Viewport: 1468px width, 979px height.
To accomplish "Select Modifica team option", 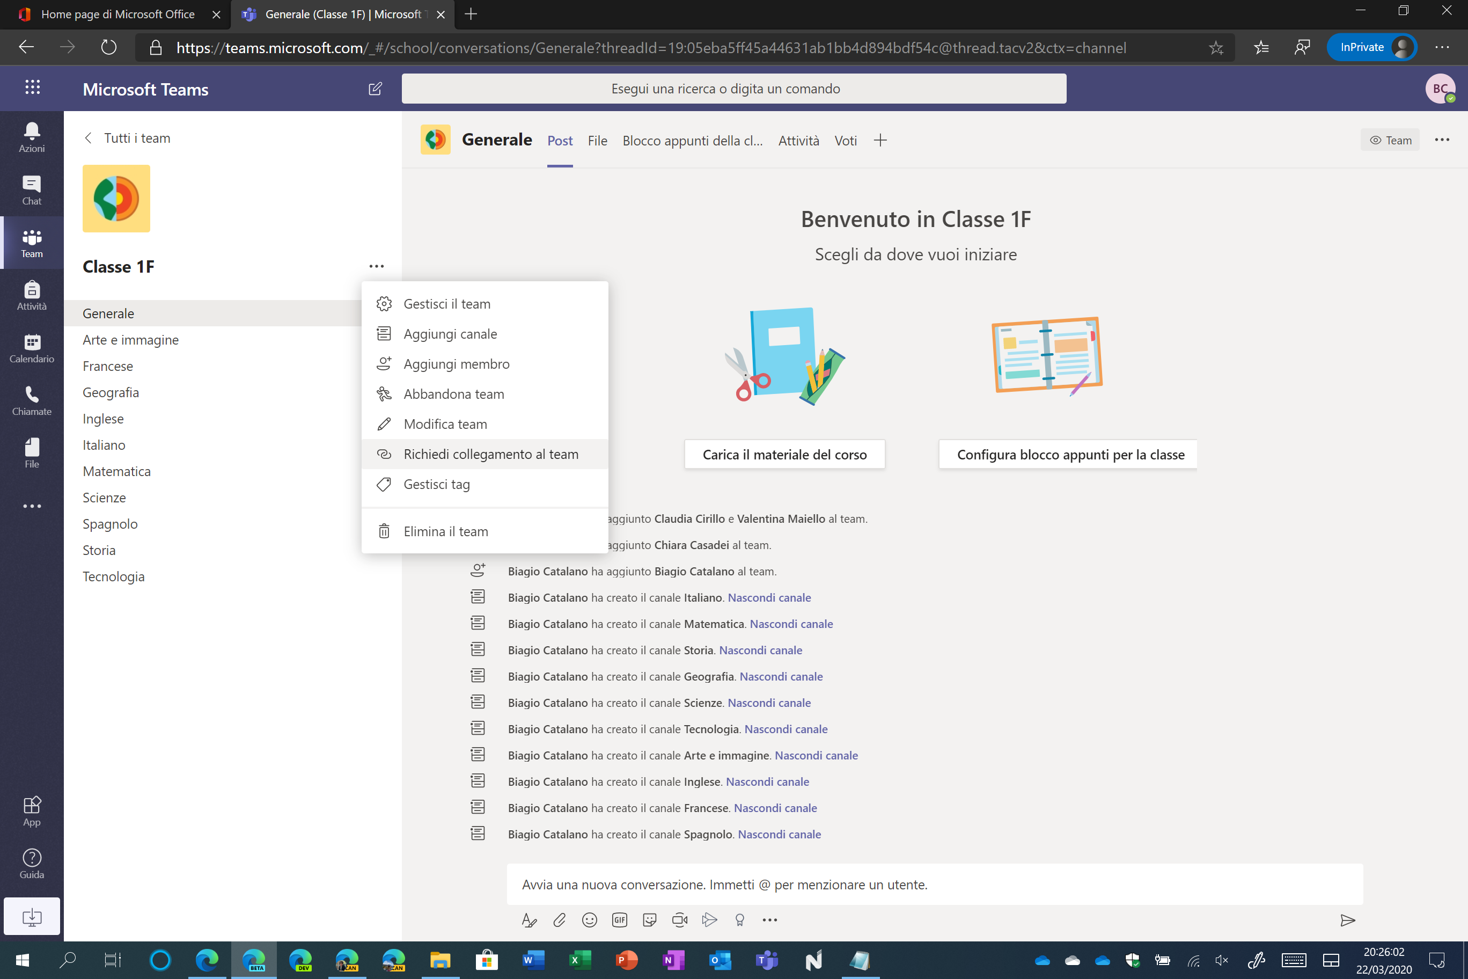I will 485,424.
